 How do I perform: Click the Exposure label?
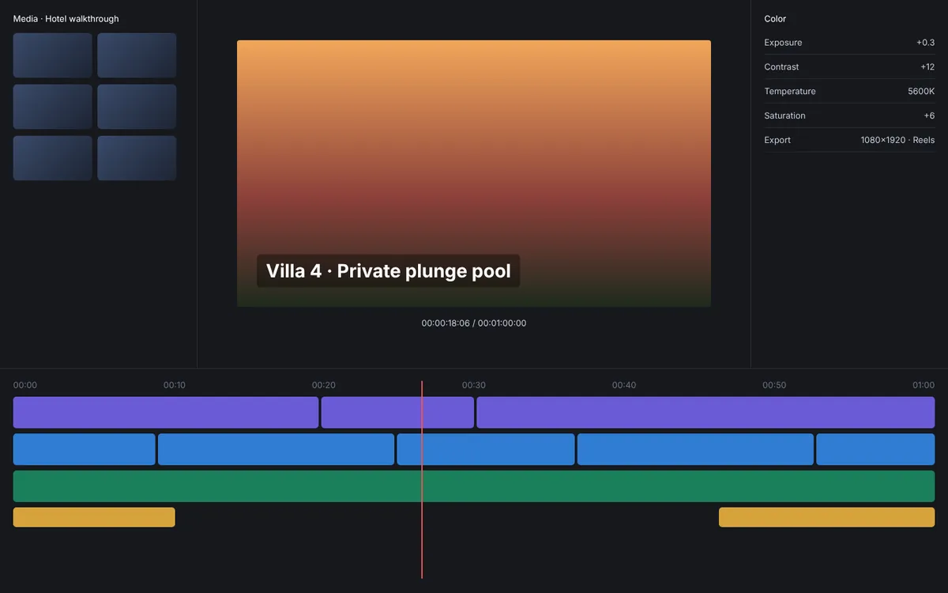tap(783, 43)
